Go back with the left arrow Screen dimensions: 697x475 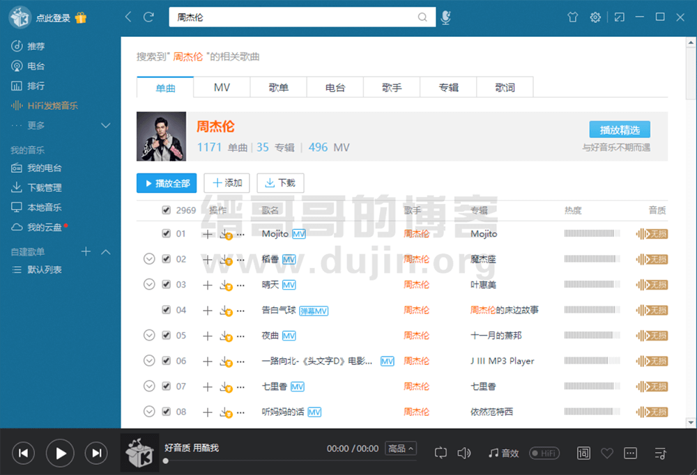click(128, 17)
